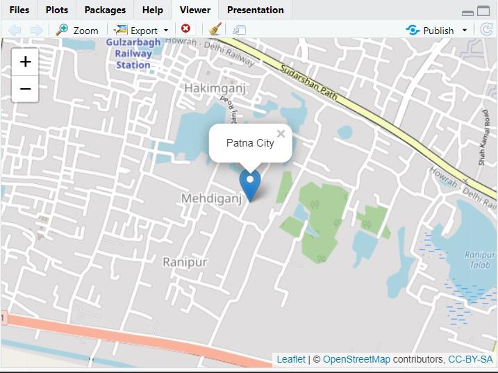The width and height of the screenshot is (498, 373).
Task: Click the forward arrow in Viewer toolbar
Action: tap(36, 30)
